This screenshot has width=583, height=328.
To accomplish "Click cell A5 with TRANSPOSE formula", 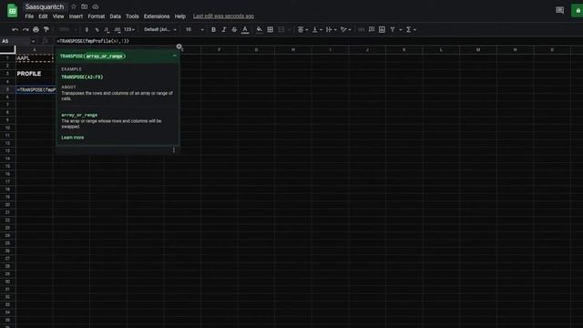I will point(35,89).
